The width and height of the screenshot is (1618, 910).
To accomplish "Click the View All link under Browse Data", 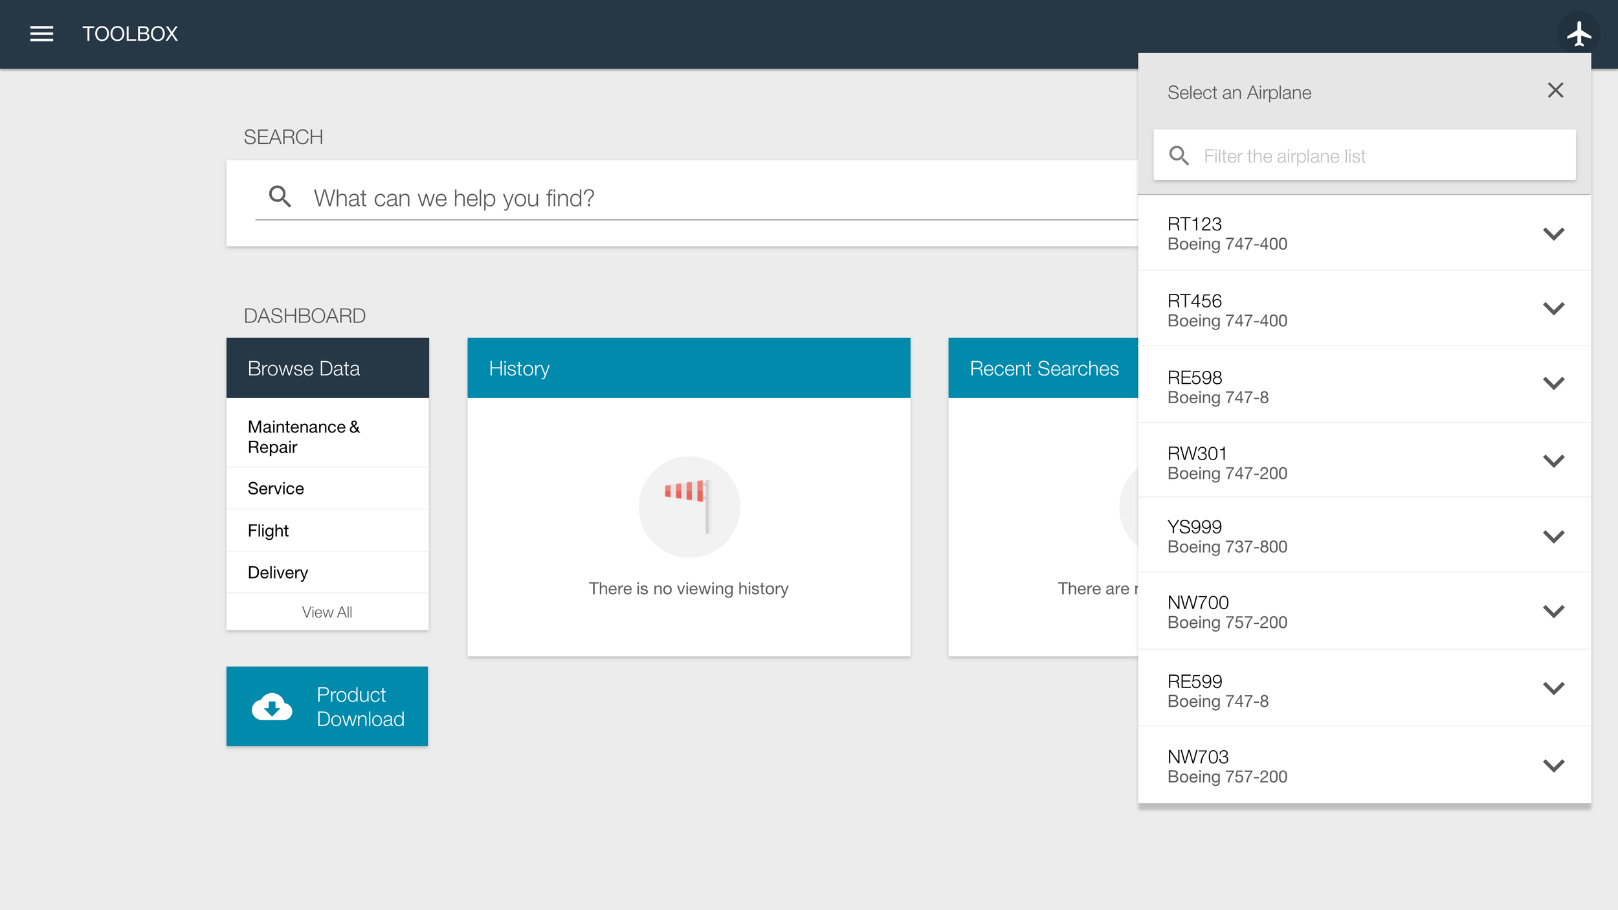I will [327, 612].
